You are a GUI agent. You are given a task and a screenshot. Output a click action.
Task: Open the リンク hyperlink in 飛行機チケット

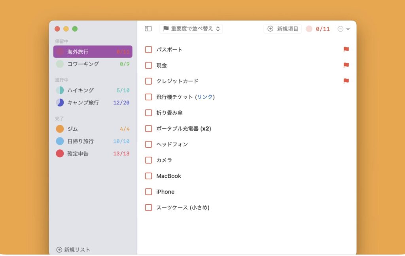tap(205, 97)
